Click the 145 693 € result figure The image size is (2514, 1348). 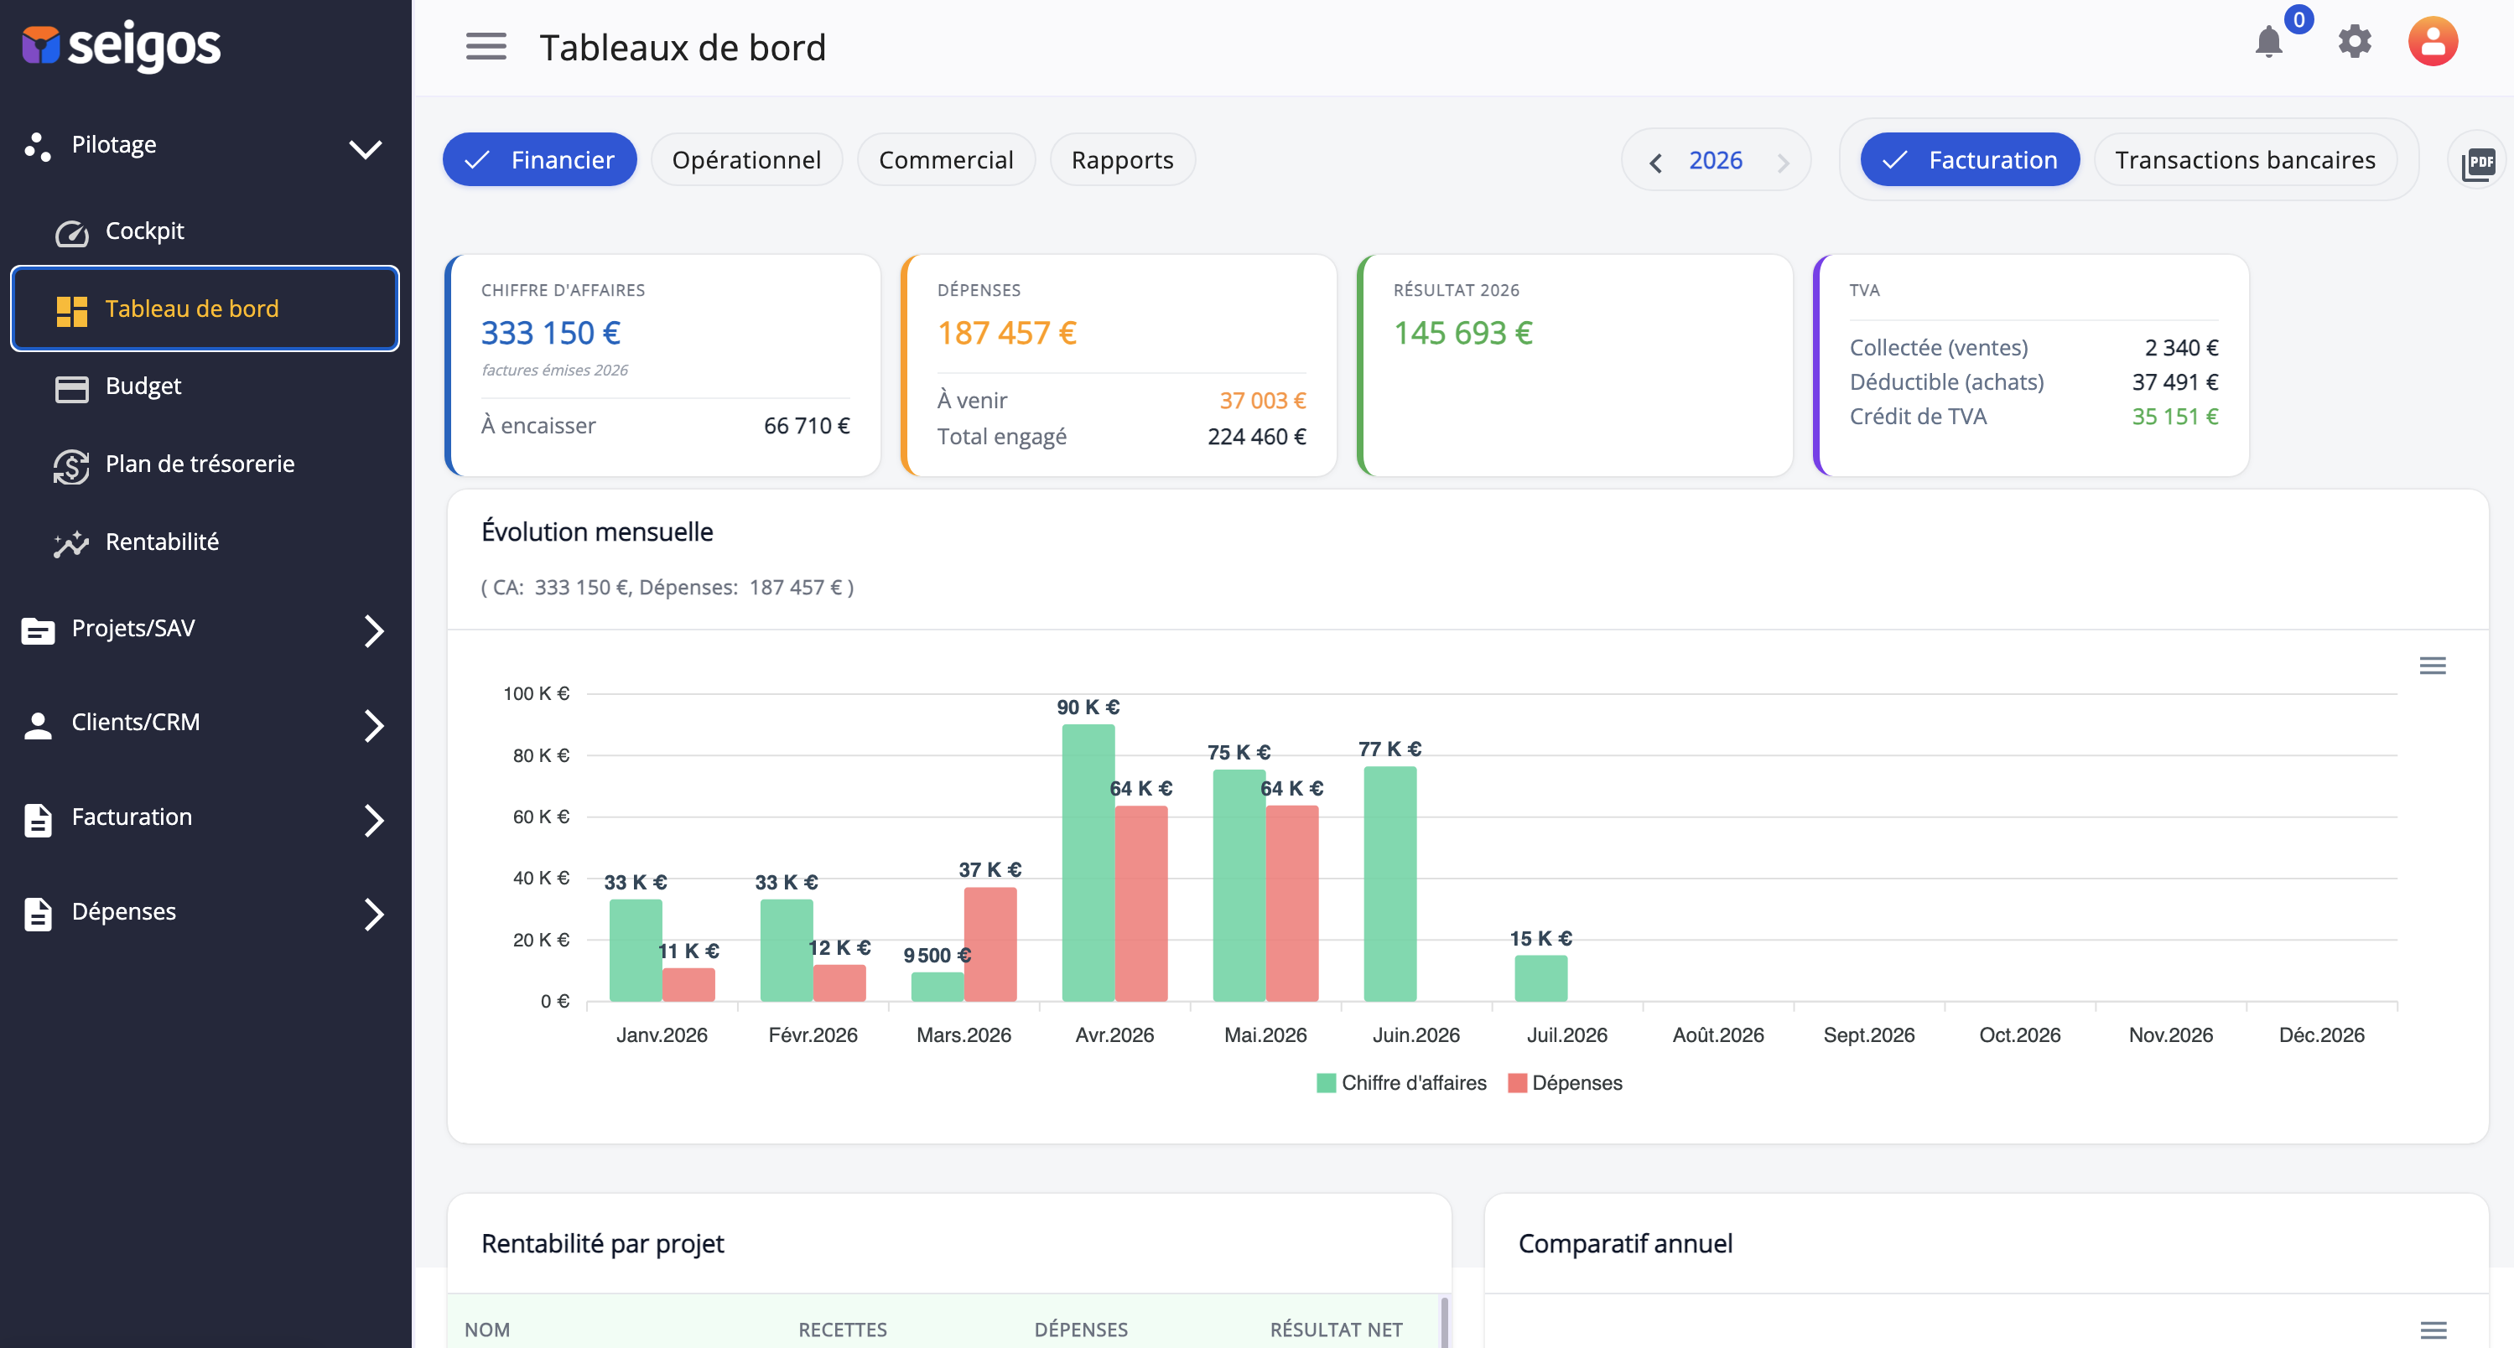click(x=1463, y=334)
